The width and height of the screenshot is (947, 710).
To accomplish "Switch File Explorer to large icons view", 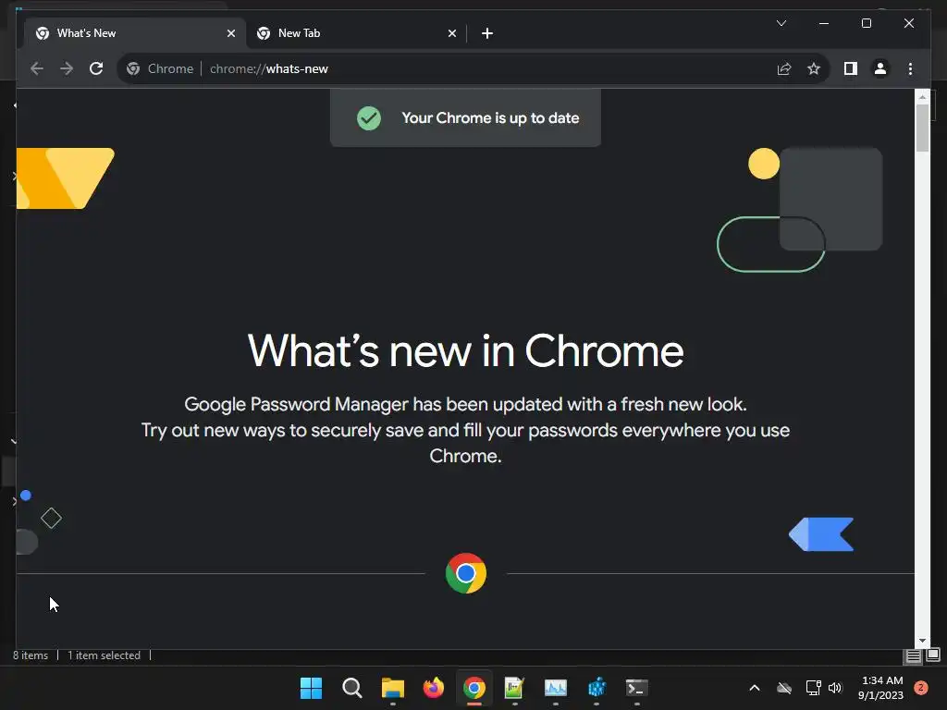I will click(933, 655).
